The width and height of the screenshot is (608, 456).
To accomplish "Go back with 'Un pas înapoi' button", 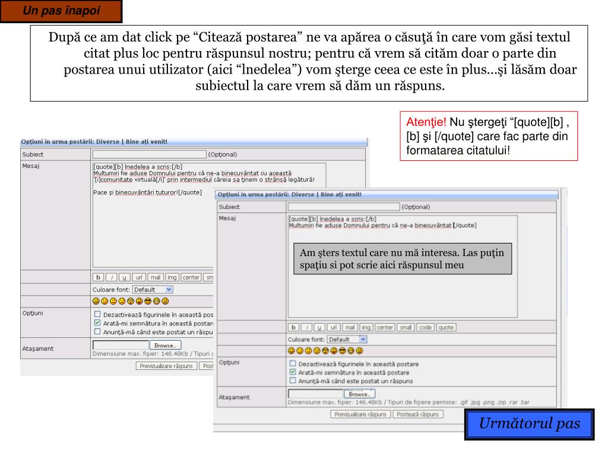I will coord(61,11).
